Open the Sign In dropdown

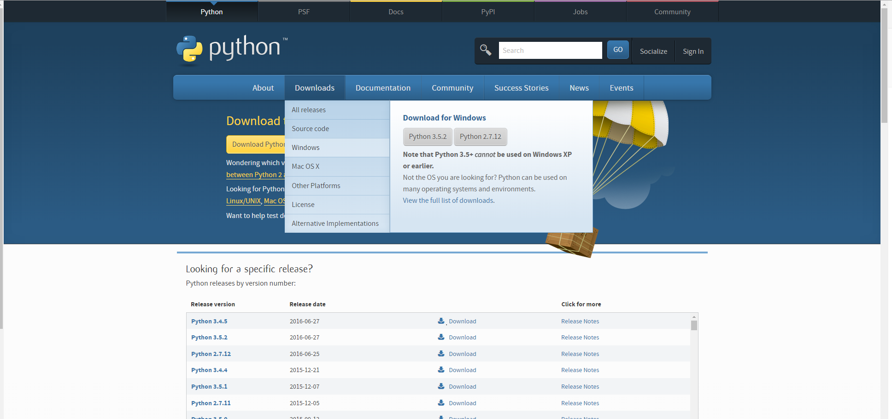pyautogui.click(x=692, y=51)
